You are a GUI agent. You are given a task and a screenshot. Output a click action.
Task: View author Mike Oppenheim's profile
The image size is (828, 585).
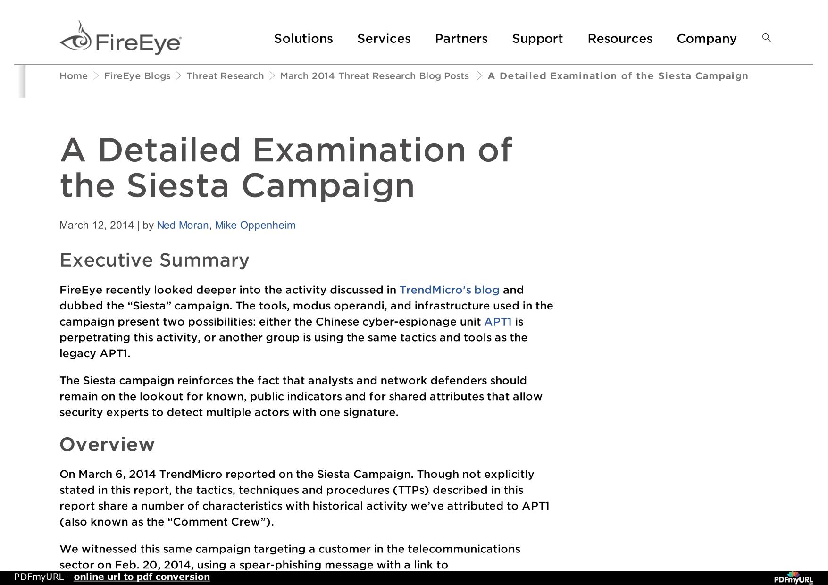coord(255,226)
